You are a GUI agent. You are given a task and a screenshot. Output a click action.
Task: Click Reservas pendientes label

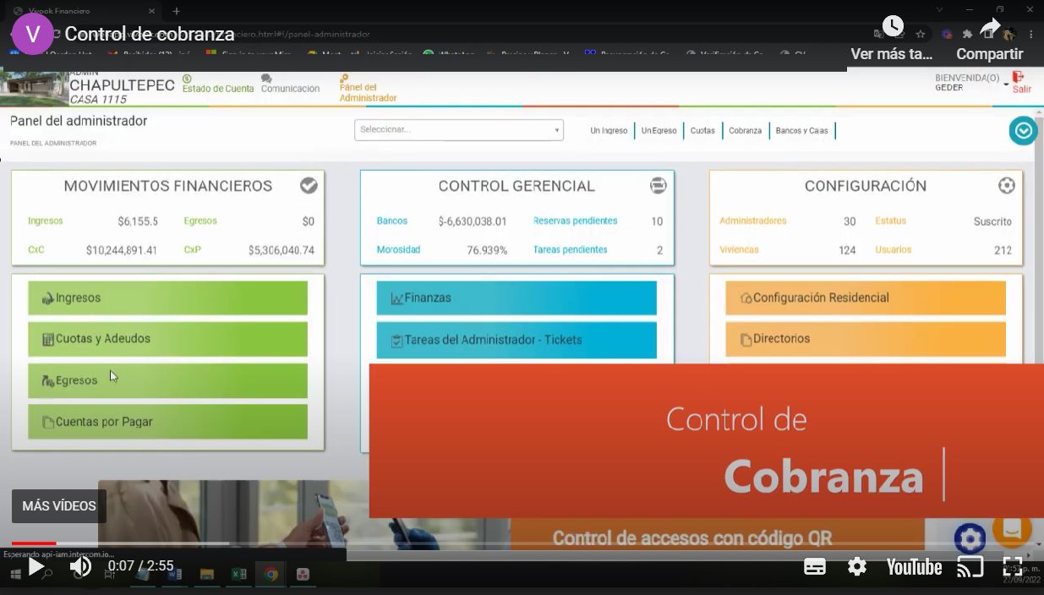[575, 221]
